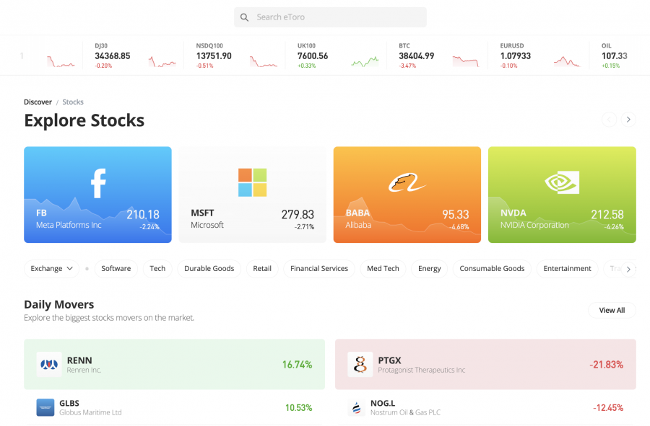Open the NSDQ100 ticker
Image resolution: width=650 pixels, height=426 pixels.
pyautogui.click(x=235, y=56)
